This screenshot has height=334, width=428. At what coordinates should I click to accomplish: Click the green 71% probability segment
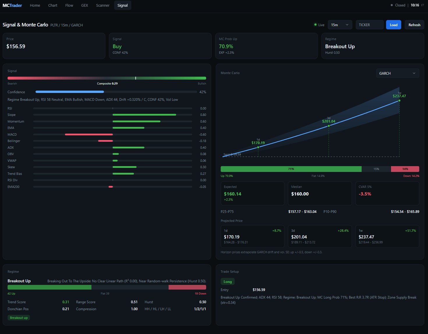291,169
